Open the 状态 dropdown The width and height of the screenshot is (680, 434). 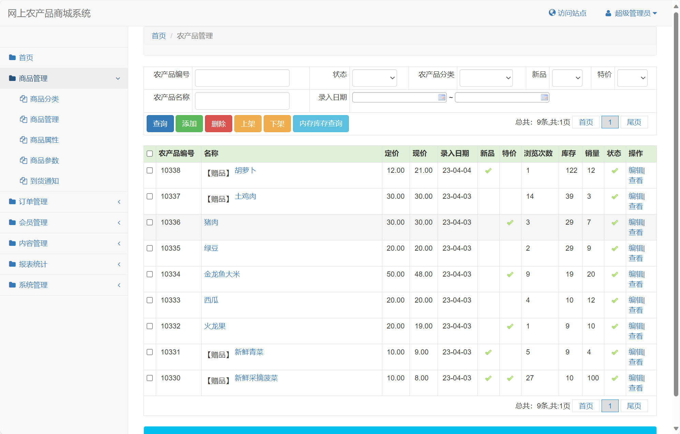point(374,78)
